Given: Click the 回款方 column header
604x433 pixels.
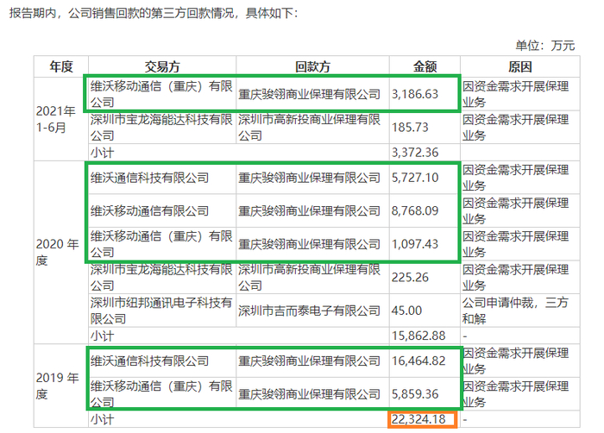Looking at the screenshot, I should [312, 66].
